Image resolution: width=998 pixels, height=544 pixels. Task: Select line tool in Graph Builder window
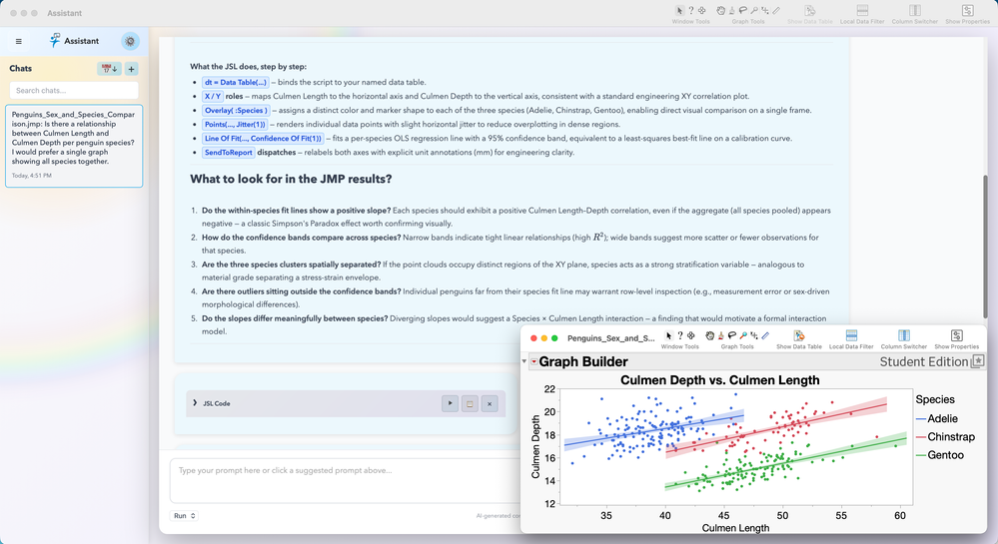[x=765, y=335]
